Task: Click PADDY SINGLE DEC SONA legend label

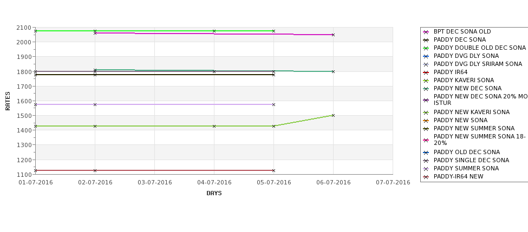Action: (x=471, y=160)
